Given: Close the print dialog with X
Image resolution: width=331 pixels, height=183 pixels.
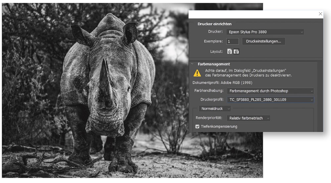Looking at the screenshot, I should (320, 14).
